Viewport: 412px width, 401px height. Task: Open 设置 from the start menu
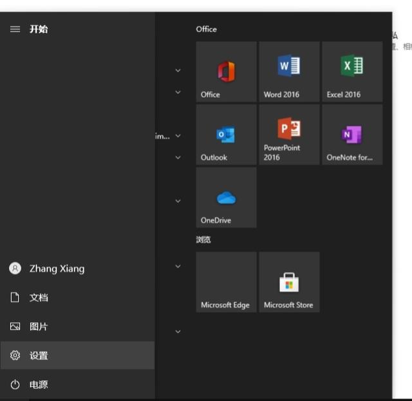(x=77, y=355)
